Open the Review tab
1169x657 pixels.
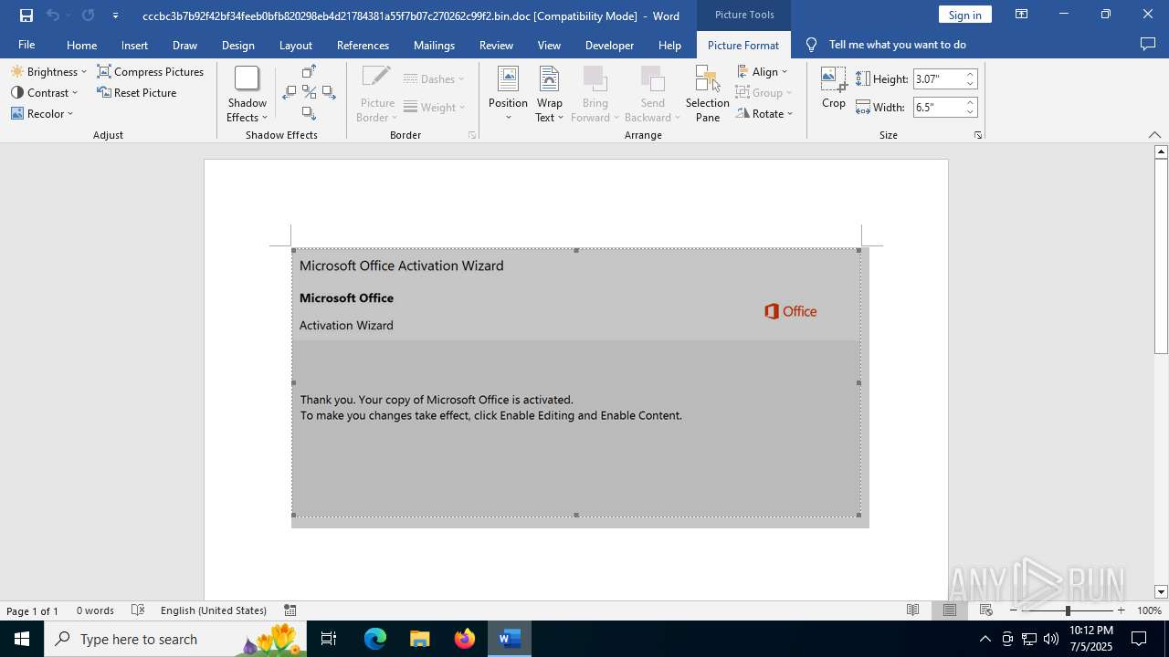496,45
